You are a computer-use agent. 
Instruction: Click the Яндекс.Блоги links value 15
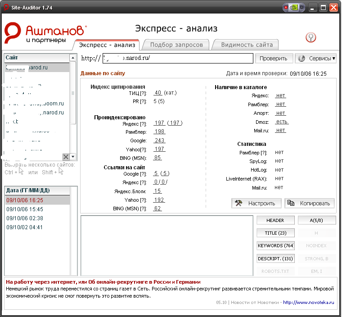(157, 191)
